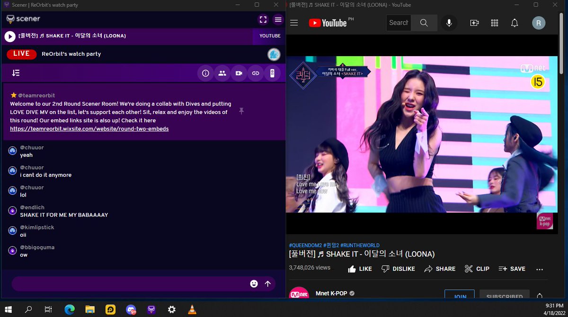Viewport: 568px width, 317px height.
Task: Select the YOUTUBE service tab in Scener
Action: 270,36
